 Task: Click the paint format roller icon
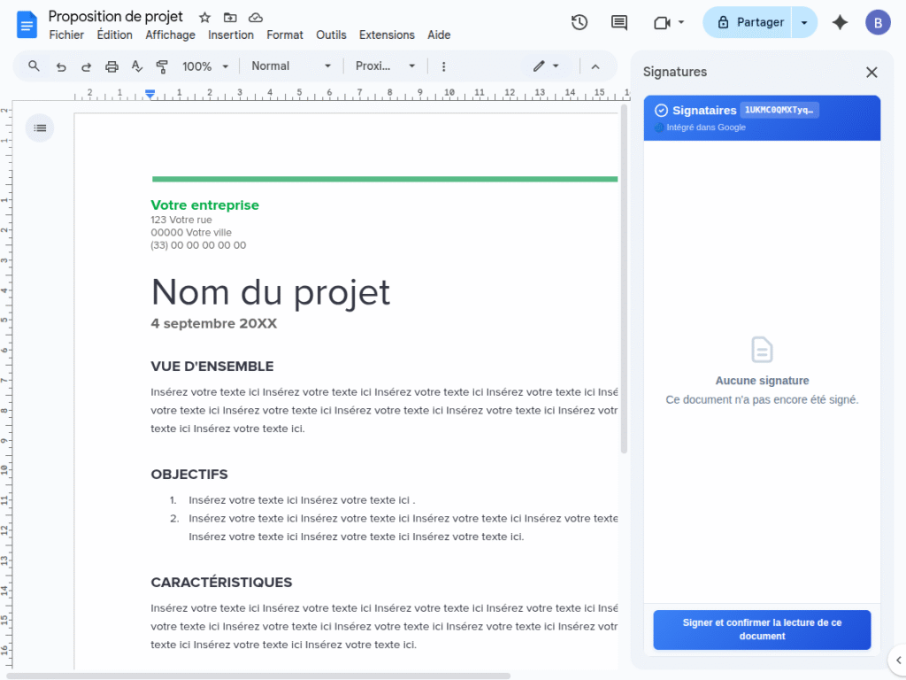coord(162,66)
